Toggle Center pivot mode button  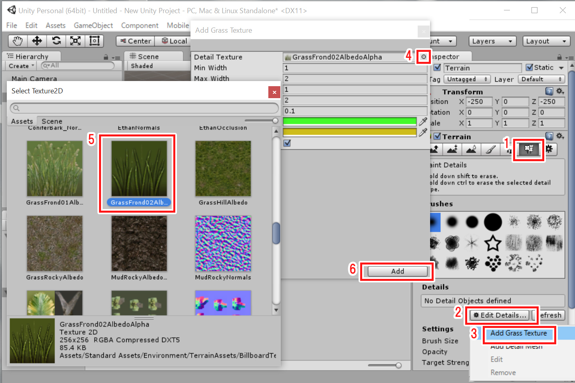tap(136, 41)
